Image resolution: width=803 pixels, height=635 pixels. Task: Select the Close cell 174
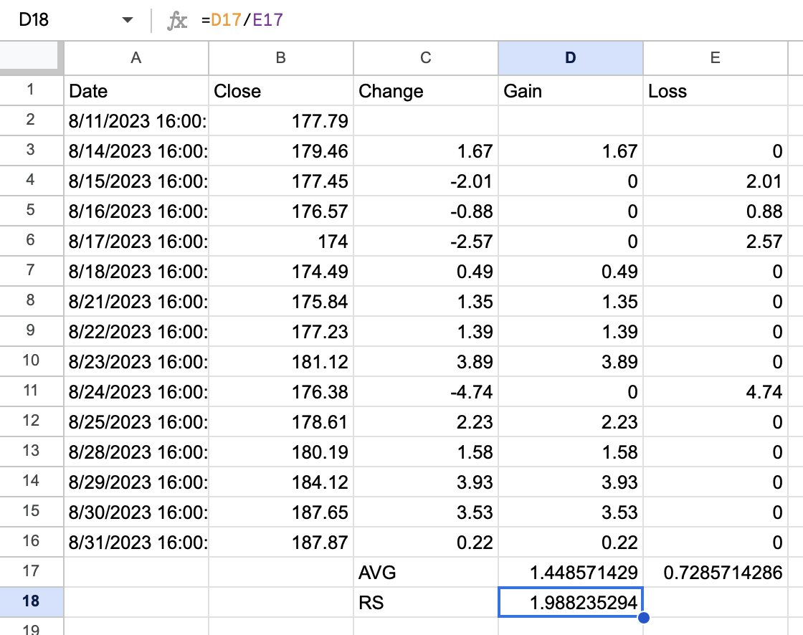[x=280, y=242]
